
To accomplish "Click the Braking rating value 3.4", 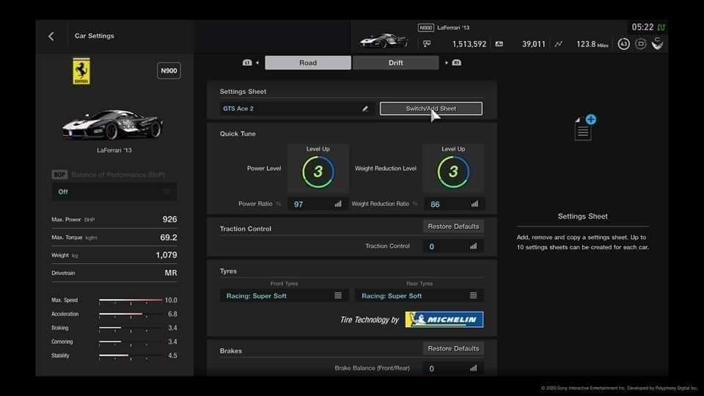I will pos(172,328).
